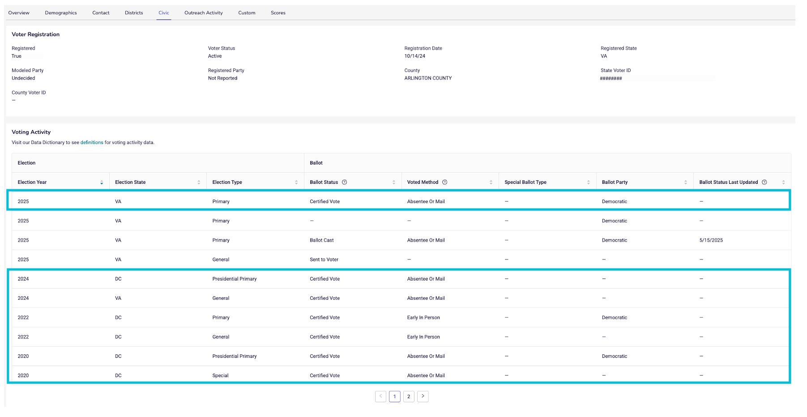This screenshot has width=807, height=417.
Task: Go to previous page arrow
Action: tap(380, 396)
